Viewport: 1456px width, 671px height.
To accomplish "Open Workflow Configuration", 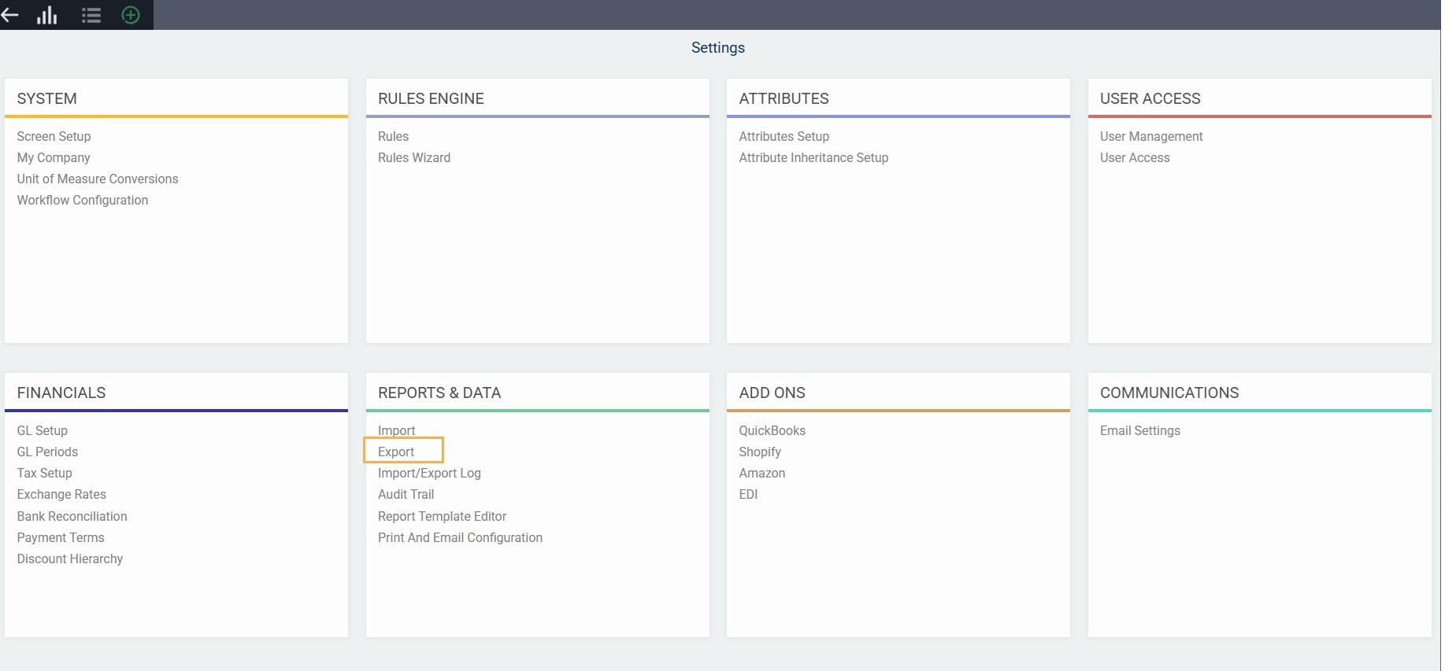I will pos(83,200).
